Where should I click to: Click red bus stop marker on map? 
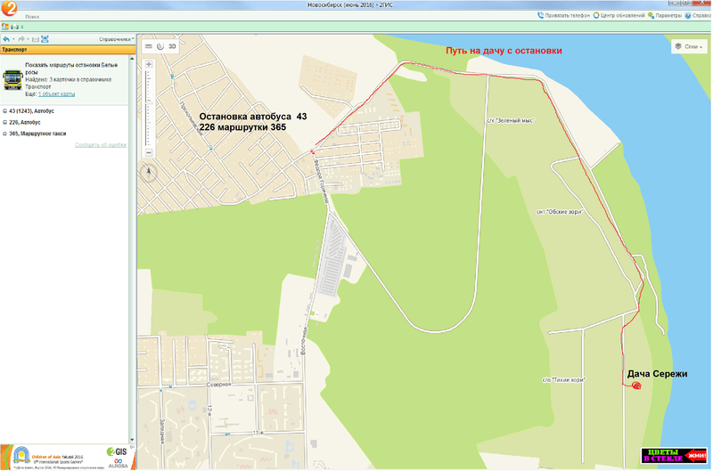pyautogui.click(x=313, y=151)
